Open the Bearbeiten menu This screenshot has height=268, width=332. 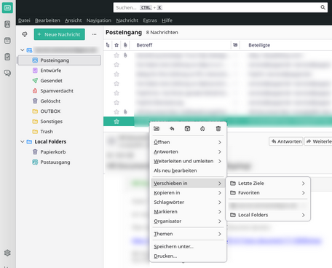point(47,20)
